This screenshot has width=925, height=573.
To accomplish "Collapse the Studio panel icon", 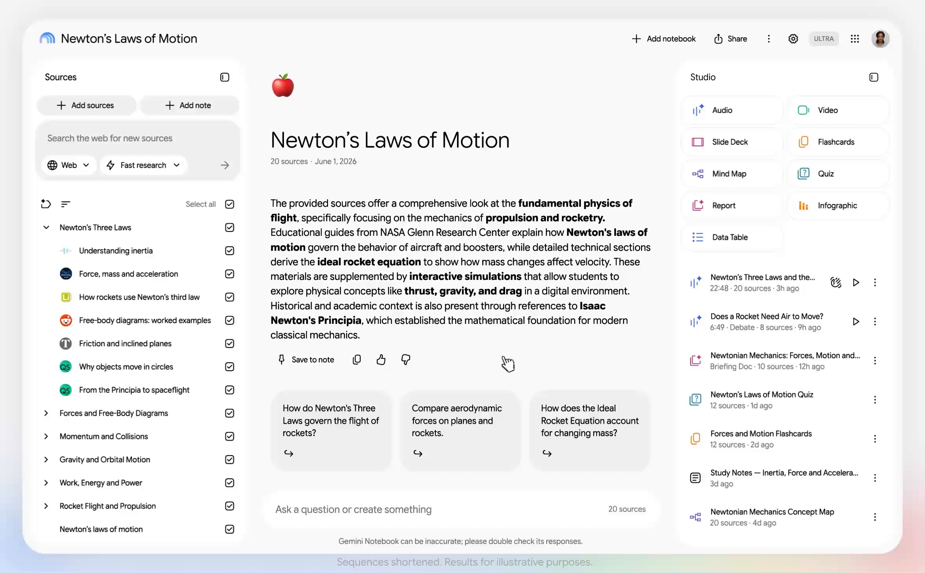I will [873, 77].
